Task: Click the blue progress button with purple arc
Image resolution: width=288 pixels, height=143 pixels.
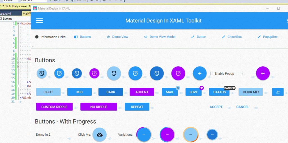Action: tap(144, 135)
